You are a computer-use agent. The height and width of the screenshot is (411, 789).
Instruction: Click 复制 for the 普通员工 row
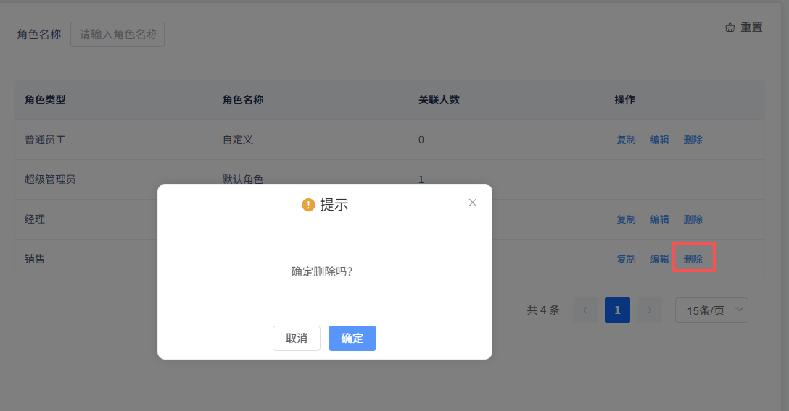(626, 140)
